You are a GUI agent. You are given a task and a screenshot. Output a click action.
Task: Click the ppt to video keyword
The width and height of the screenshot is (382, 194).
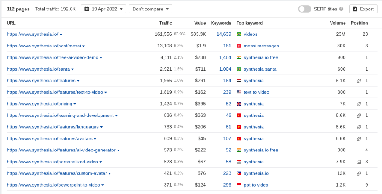(x=256, y=185)
